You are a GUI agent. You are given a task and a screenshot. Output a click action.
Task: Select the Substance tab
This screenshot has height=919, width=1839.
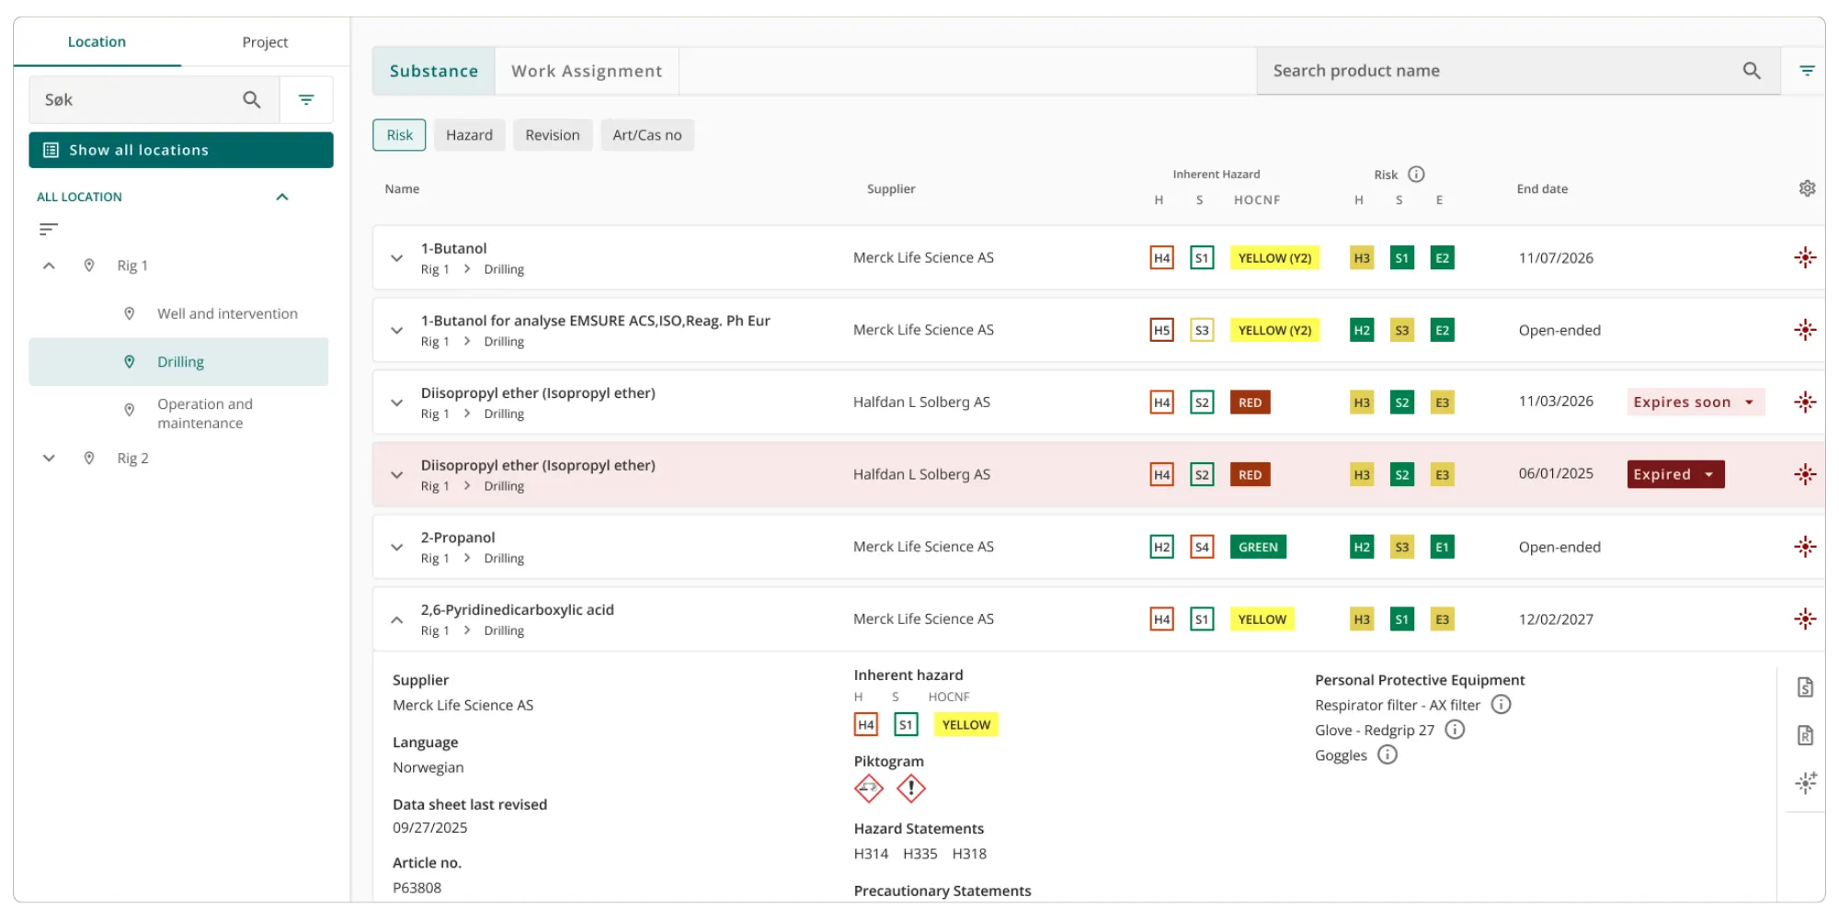point(434,71)
